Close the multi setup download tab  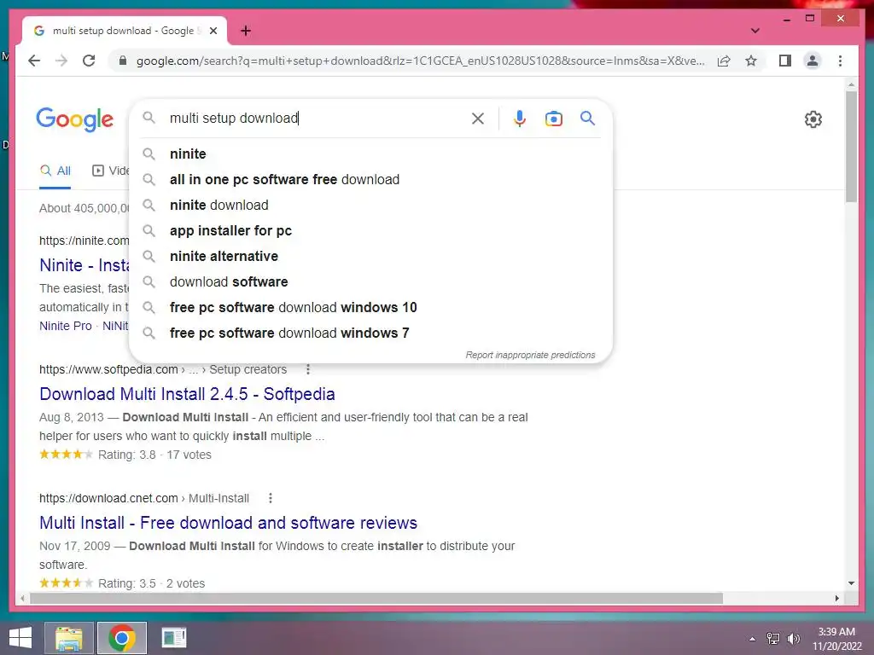click(213, 31)
